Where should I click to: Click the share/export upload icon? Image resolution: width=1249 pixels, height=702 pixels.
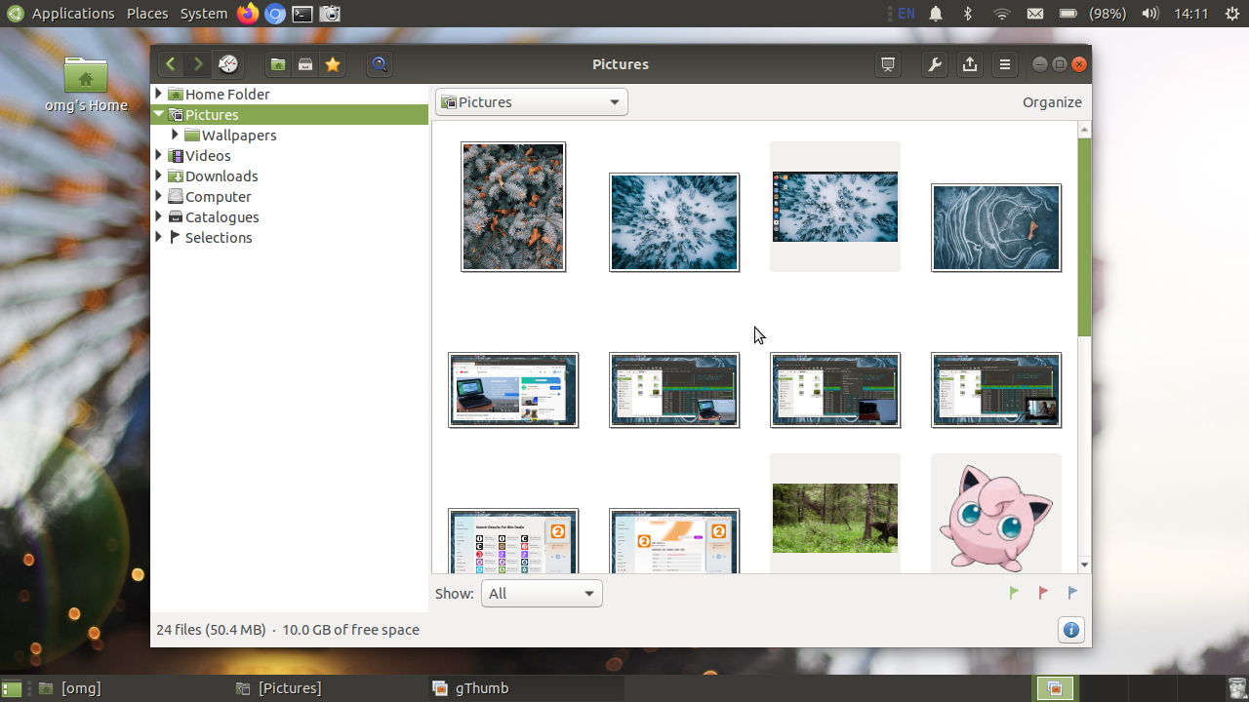(970, 64)
